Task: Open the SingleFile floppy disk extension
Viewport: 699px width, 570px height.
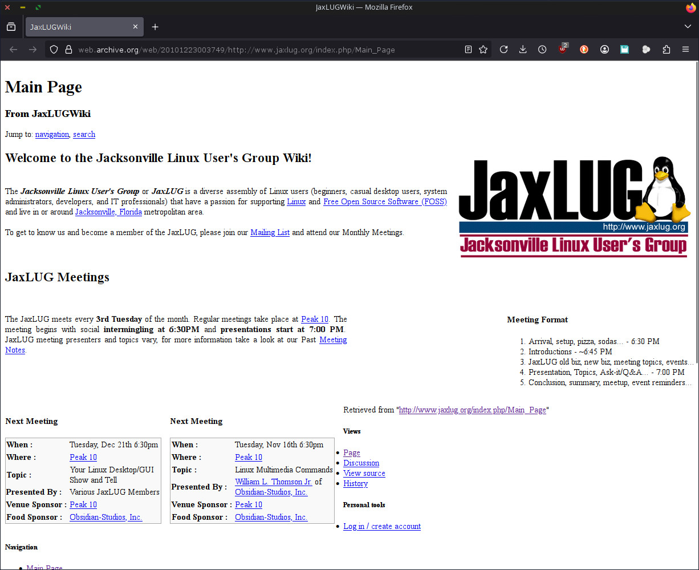Action: (624, 49)
